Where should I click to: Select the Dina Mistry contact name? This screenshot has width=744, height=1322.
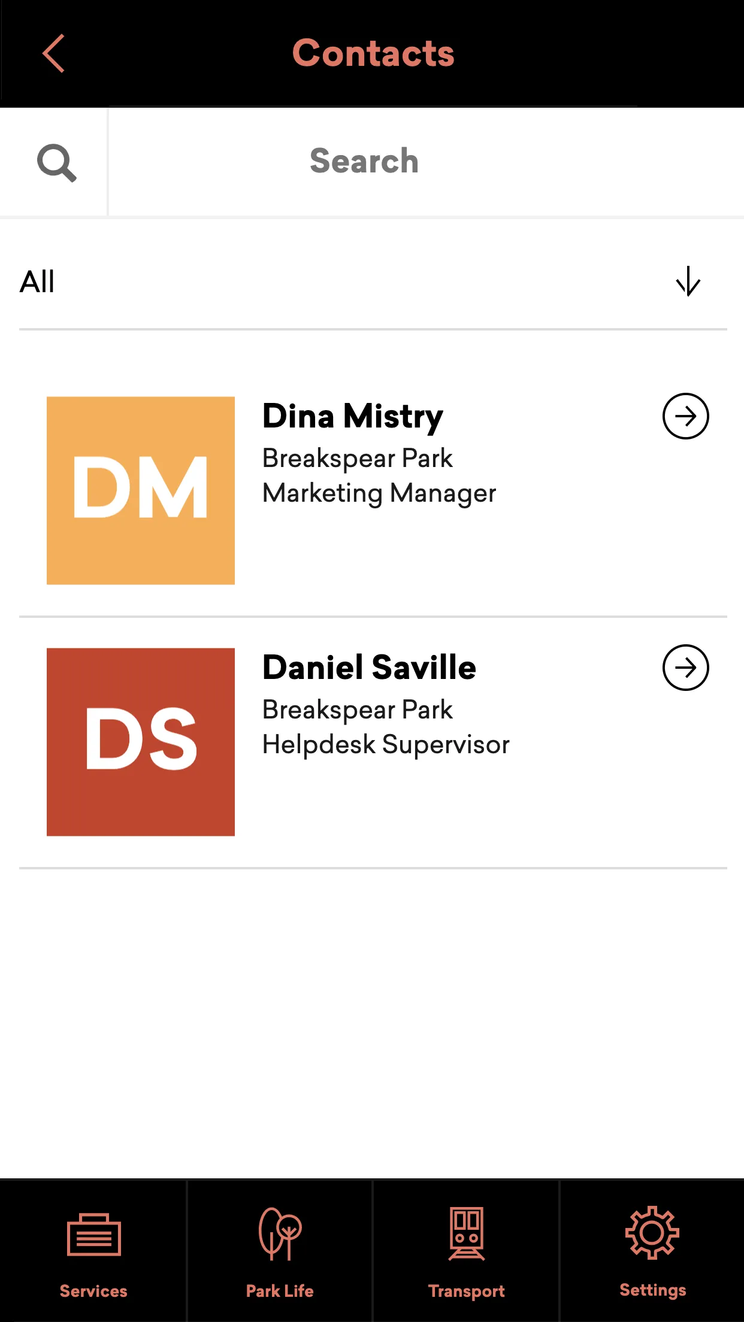(x=353, y=417)
